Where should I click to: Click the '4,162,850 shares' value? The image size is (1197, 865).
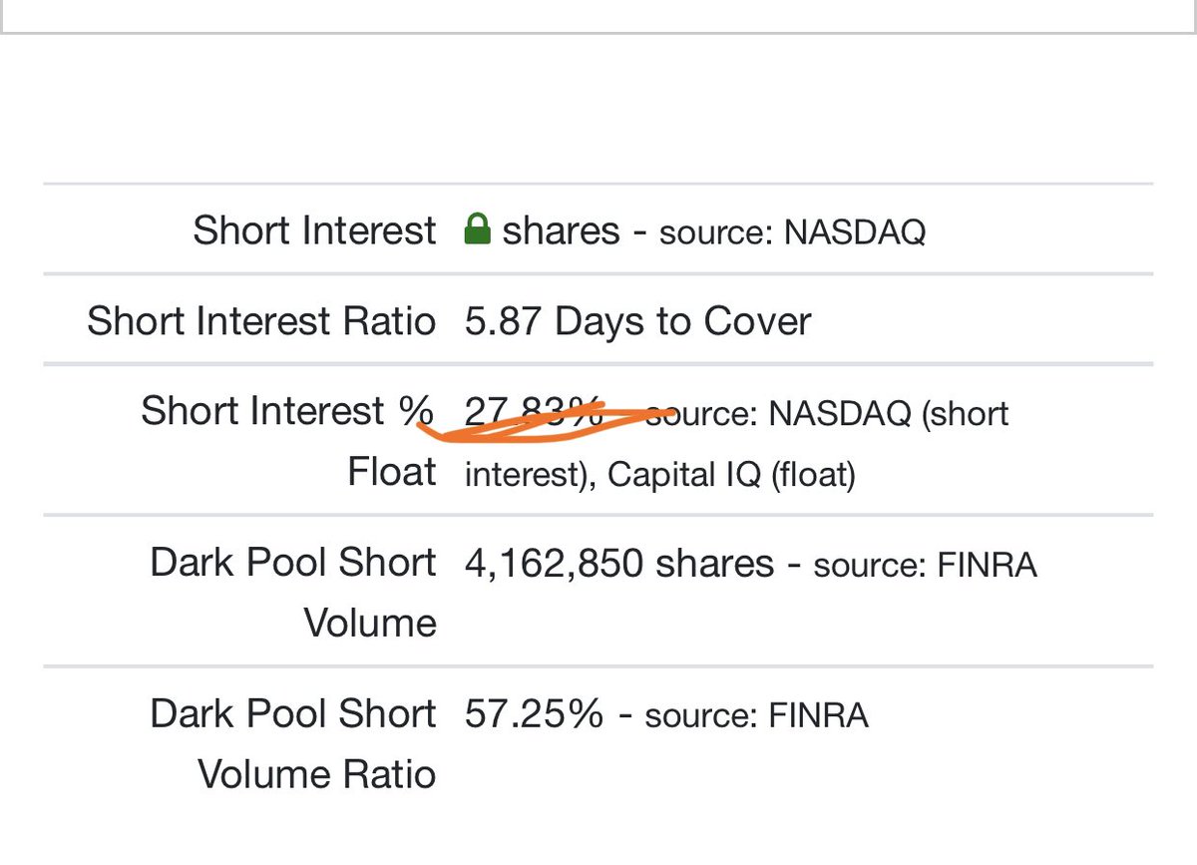point(619,564)
